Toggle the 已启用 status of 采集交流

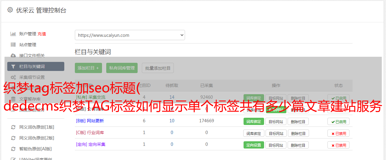(x=339, y=98)
